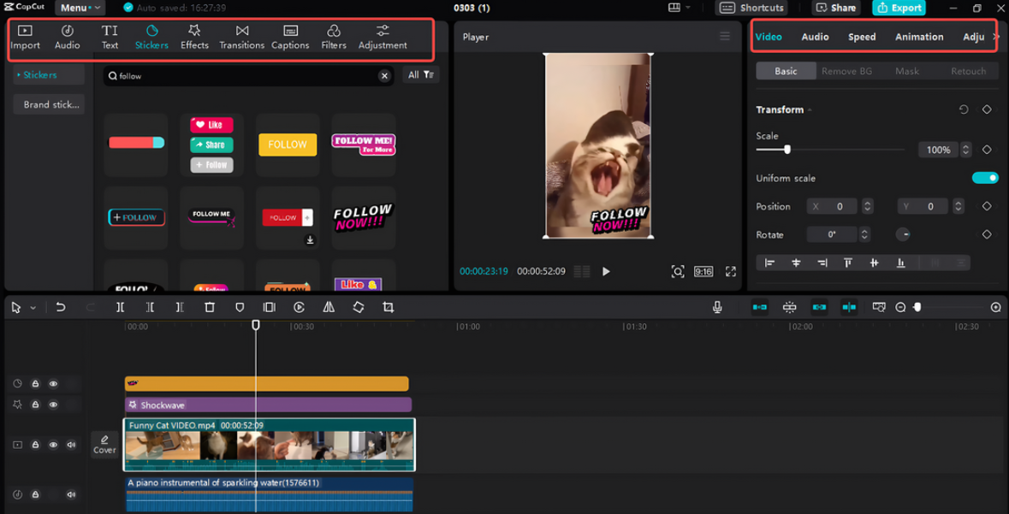Open the 9:16 aspect ratio selector
This screenshot has width=1009, height=514.
click(703, 271)
